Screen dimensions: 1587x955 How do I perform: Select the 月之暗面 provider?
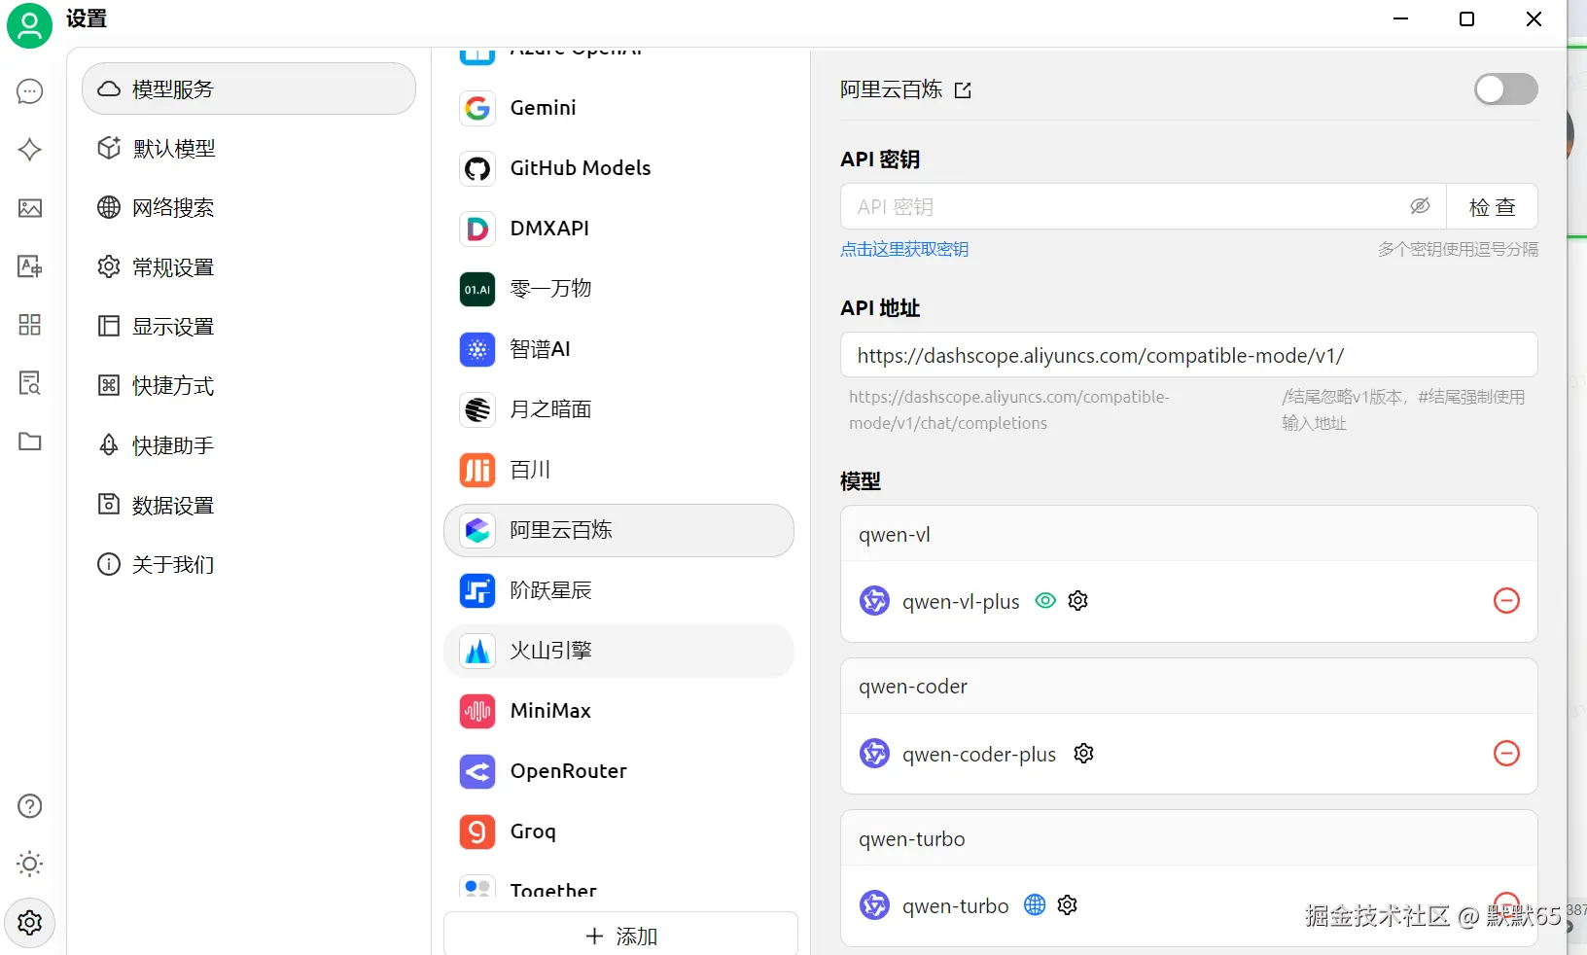click(618, 409)
